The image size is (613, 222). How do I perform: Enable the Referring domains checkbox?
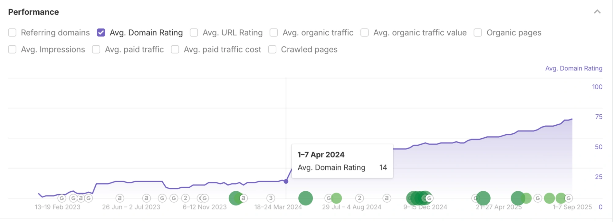(12, 33)
